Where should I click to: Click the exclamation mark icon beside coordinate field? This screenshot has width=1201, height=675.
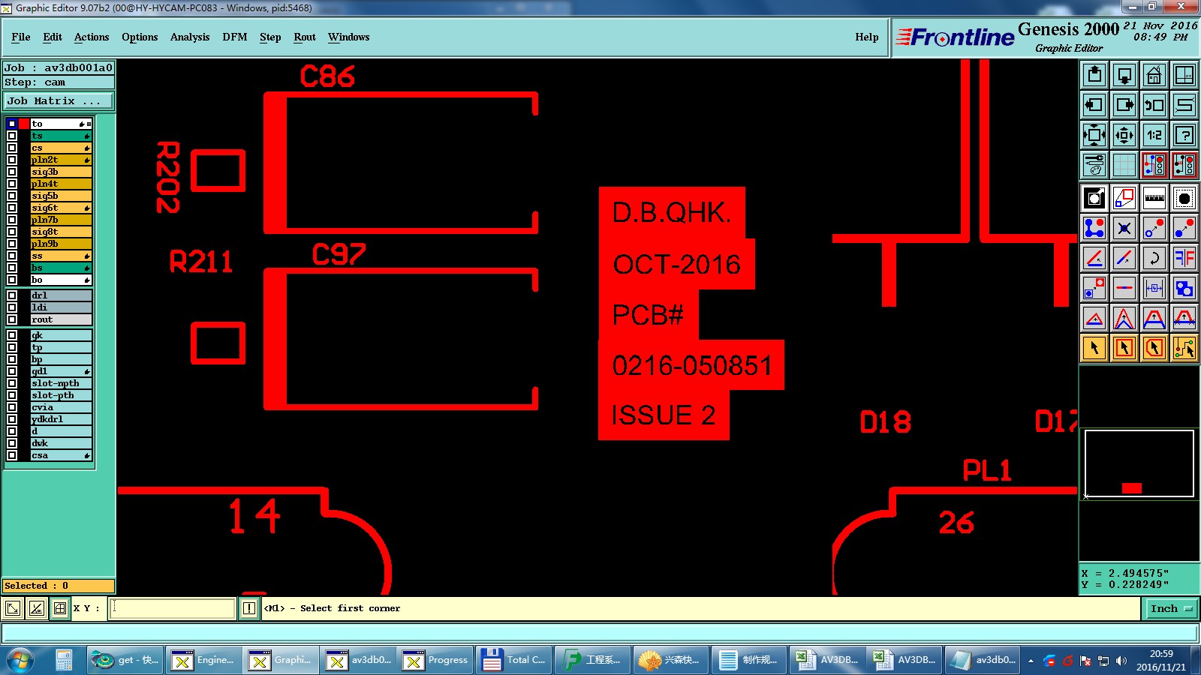tap(249, 608)
